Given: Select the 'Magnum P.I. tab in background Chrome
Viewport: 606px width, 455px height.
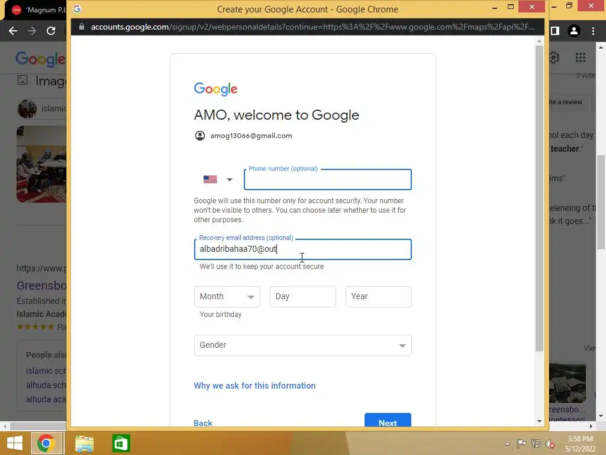Looking at the screenshot, I should point(38,10).
